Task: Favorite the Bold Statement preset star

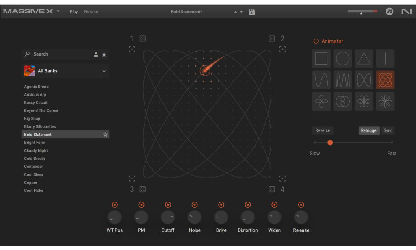Action: pyautogui.click(x=105, y=135)
